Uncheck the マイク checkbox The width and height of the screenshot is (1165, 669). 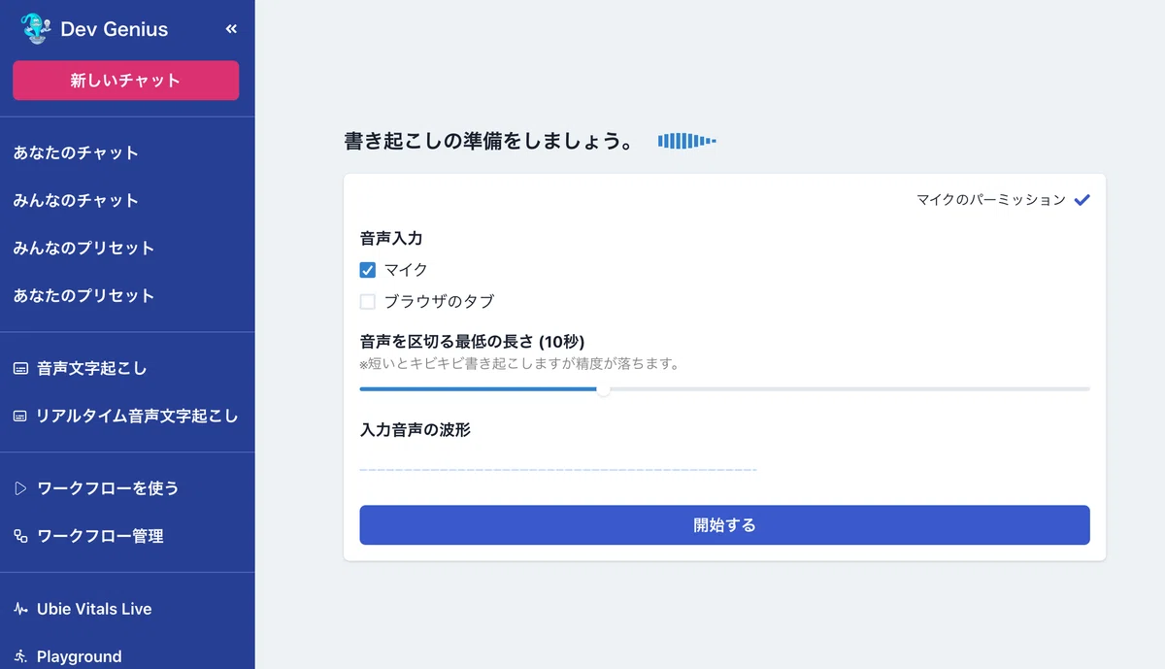(x=368, y=270)
